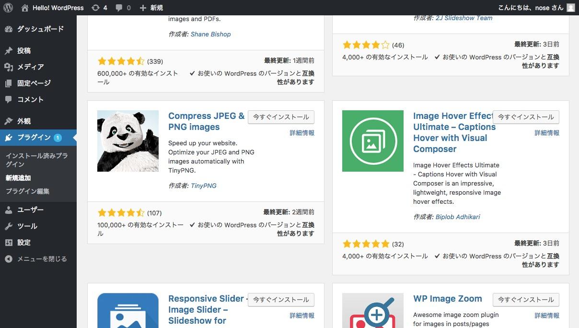
Task: Open ダッシュボード in the sidebar
Action: (x=40, y=29)
